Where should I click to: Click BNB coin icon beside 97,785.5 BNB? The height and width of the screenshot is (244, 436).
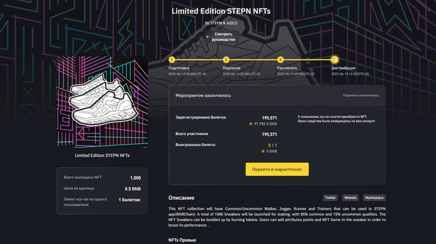pos(251,124)
